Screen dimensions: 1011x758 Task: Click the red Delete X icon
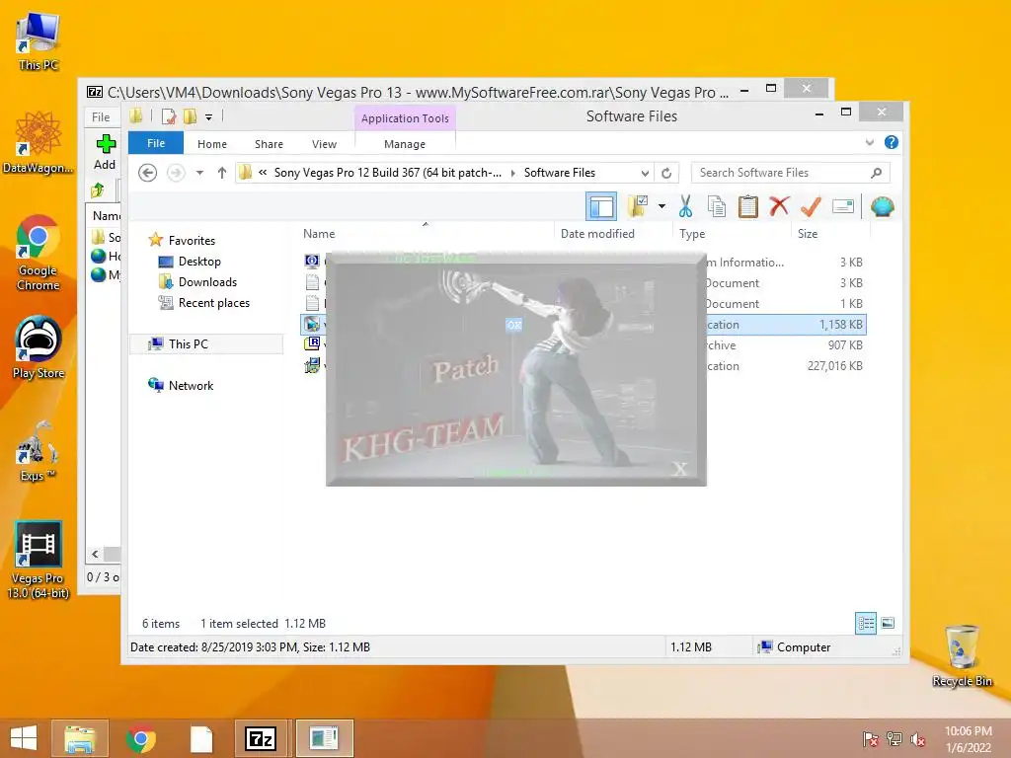[x=779, y=207]
